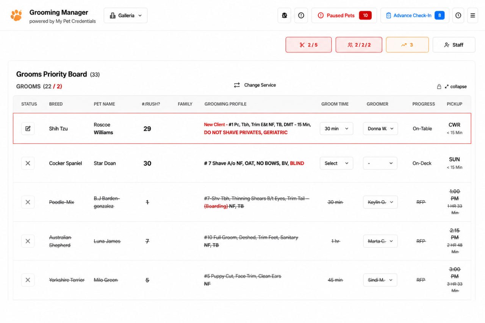Click the FAMILY column header
This screenshot has width=485, height=323.
pyautogui.click(x=185, y=104)
